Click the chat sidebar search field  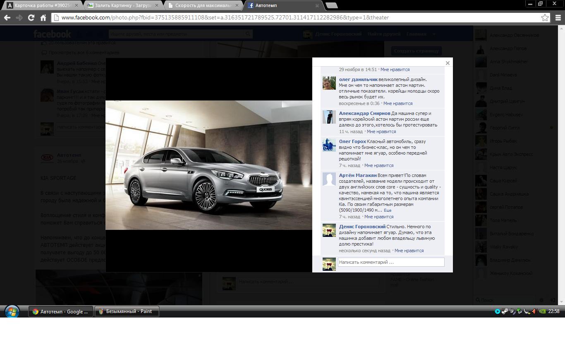pyautogui.click(x=505, y=300)
